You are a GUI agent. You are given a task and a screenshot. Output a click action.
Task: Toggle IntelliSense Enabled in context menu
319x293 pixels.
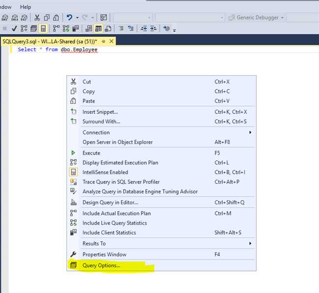[x=105, y=172]
